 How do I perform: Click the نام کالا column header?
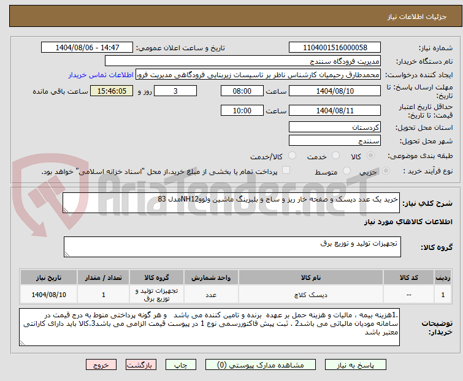tap(311, 278)
